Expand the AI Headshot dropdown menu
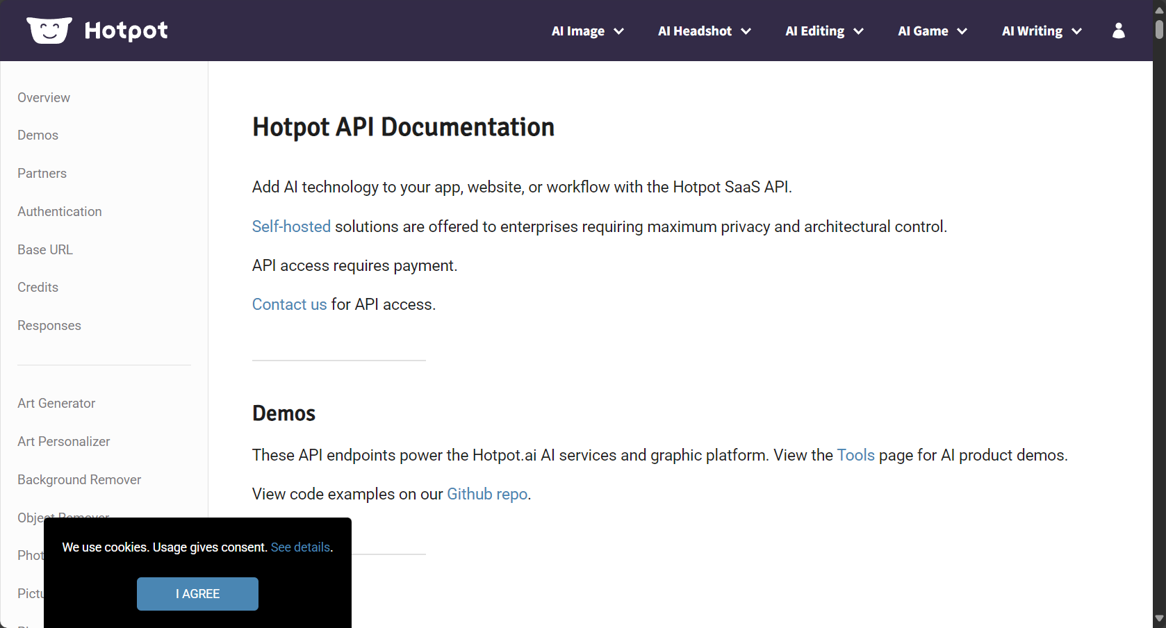 [x=705, y=31]
